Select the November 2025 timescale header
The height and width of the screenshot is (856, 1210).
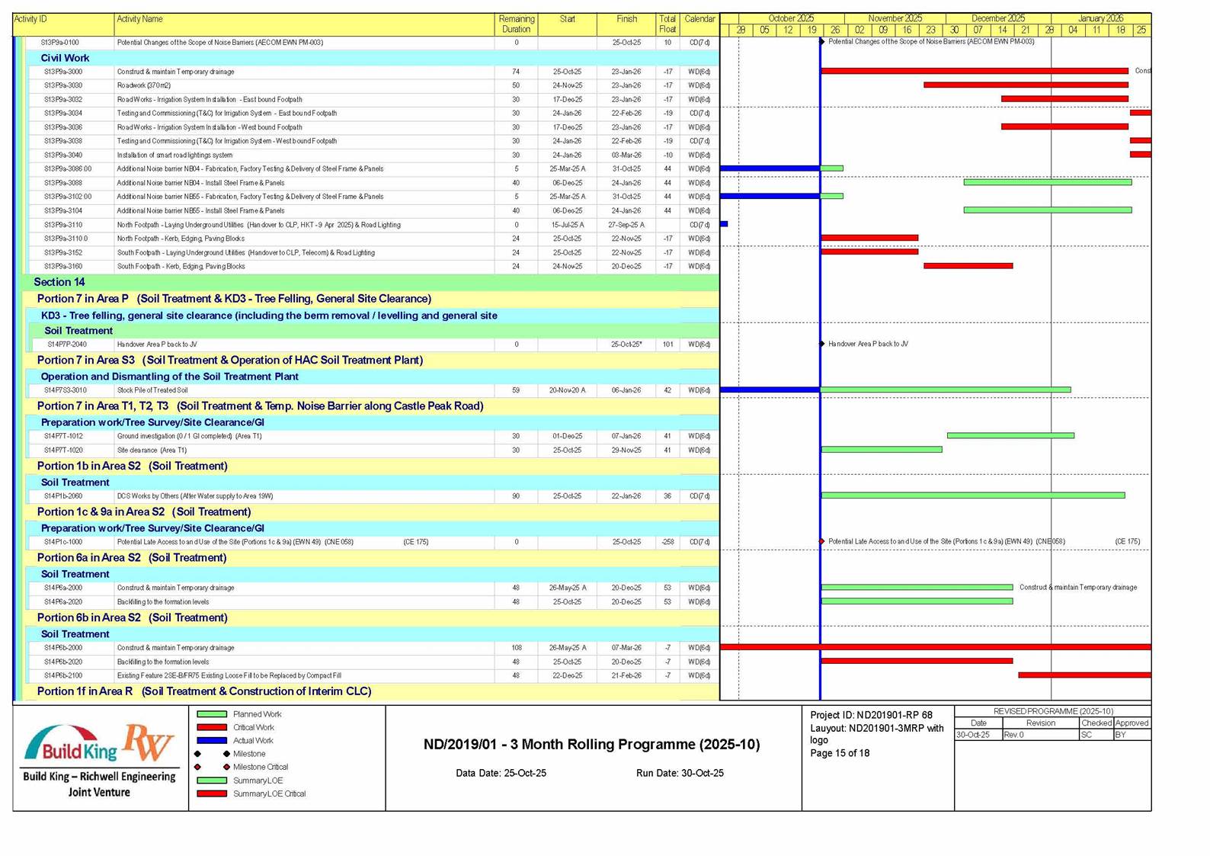coord(895,18)
